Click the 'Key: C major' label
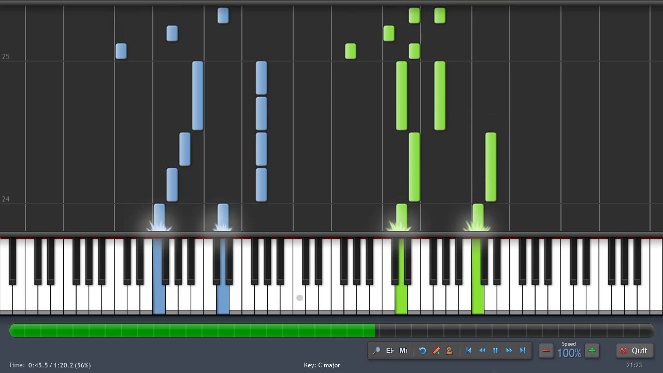This screenshot has width=663, height=373. 322,365
